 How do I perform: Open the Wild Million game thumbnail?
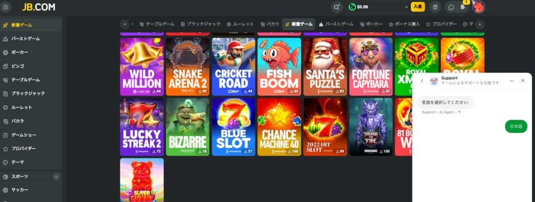(142, 67)
